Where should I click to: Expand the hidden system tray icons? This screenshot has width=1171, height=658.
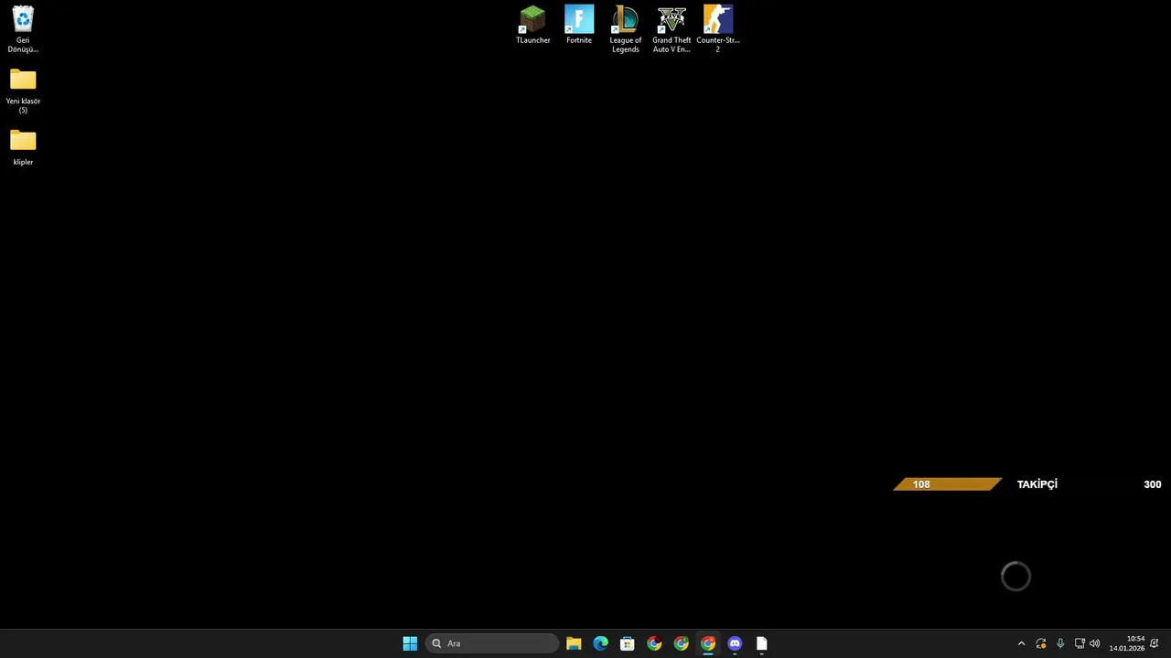point(1022,643)
